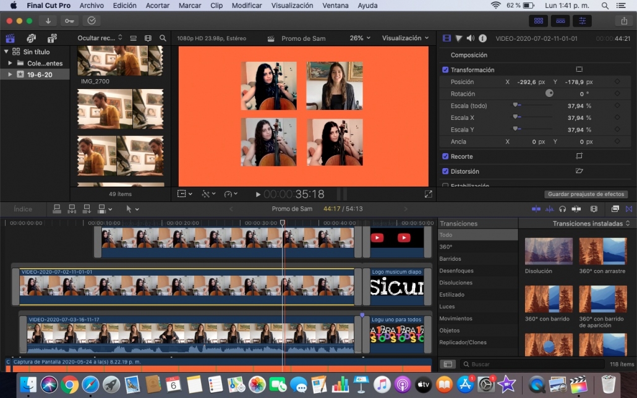Click the import media arrow icon
Screen dimensions: 637x398
pos(48,20)
